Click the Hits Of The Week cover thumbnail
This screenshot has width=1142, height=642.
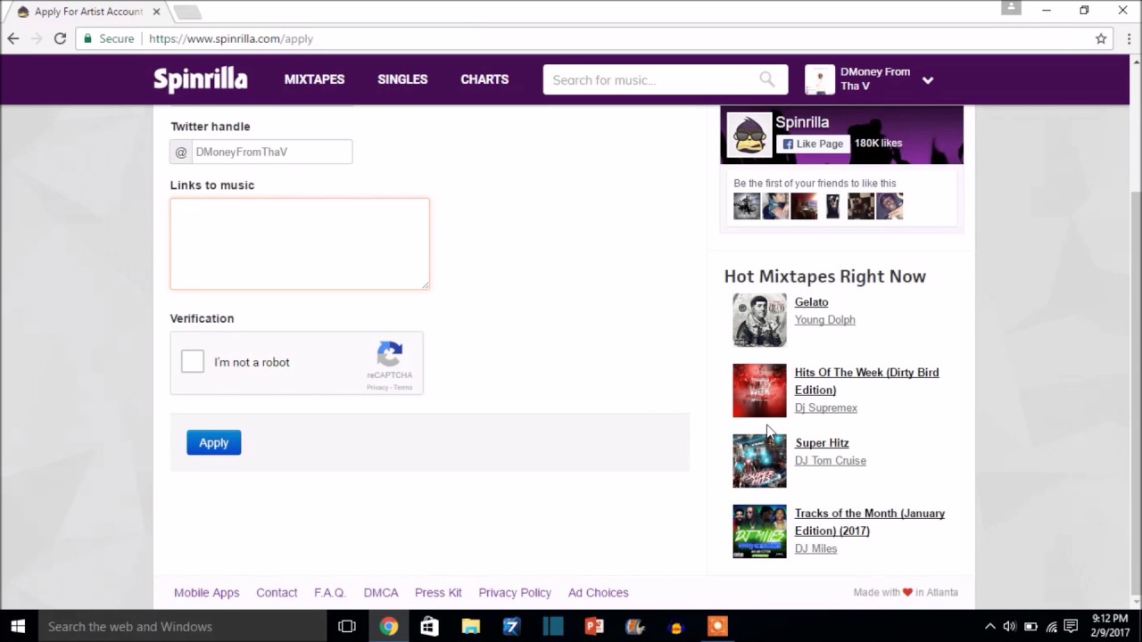759,391
